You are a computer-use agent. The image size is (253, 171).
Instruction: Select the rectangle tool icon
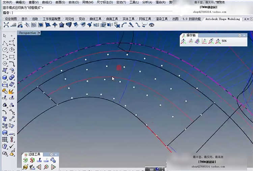(x=12, y=57)
